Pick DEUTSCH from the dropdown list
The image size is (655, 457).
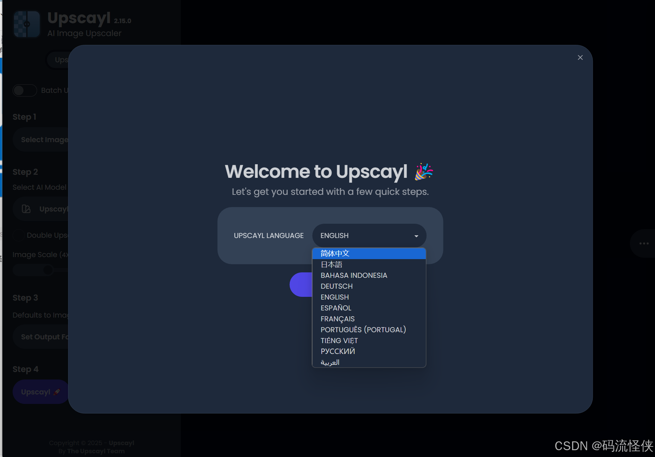pos(336,286)
